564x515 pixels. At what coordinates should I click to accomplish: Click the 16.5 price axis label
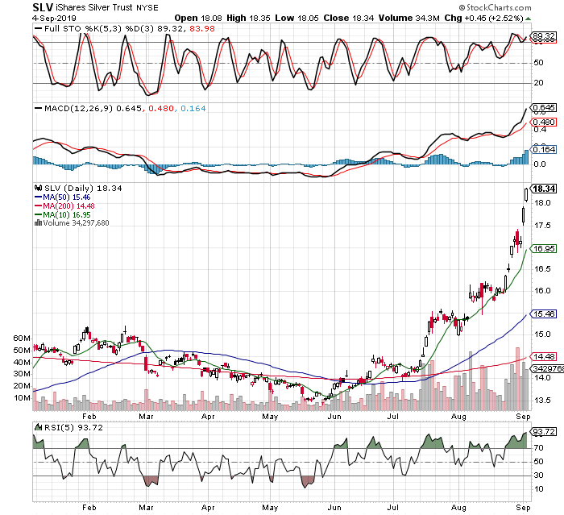coord(542,269)
